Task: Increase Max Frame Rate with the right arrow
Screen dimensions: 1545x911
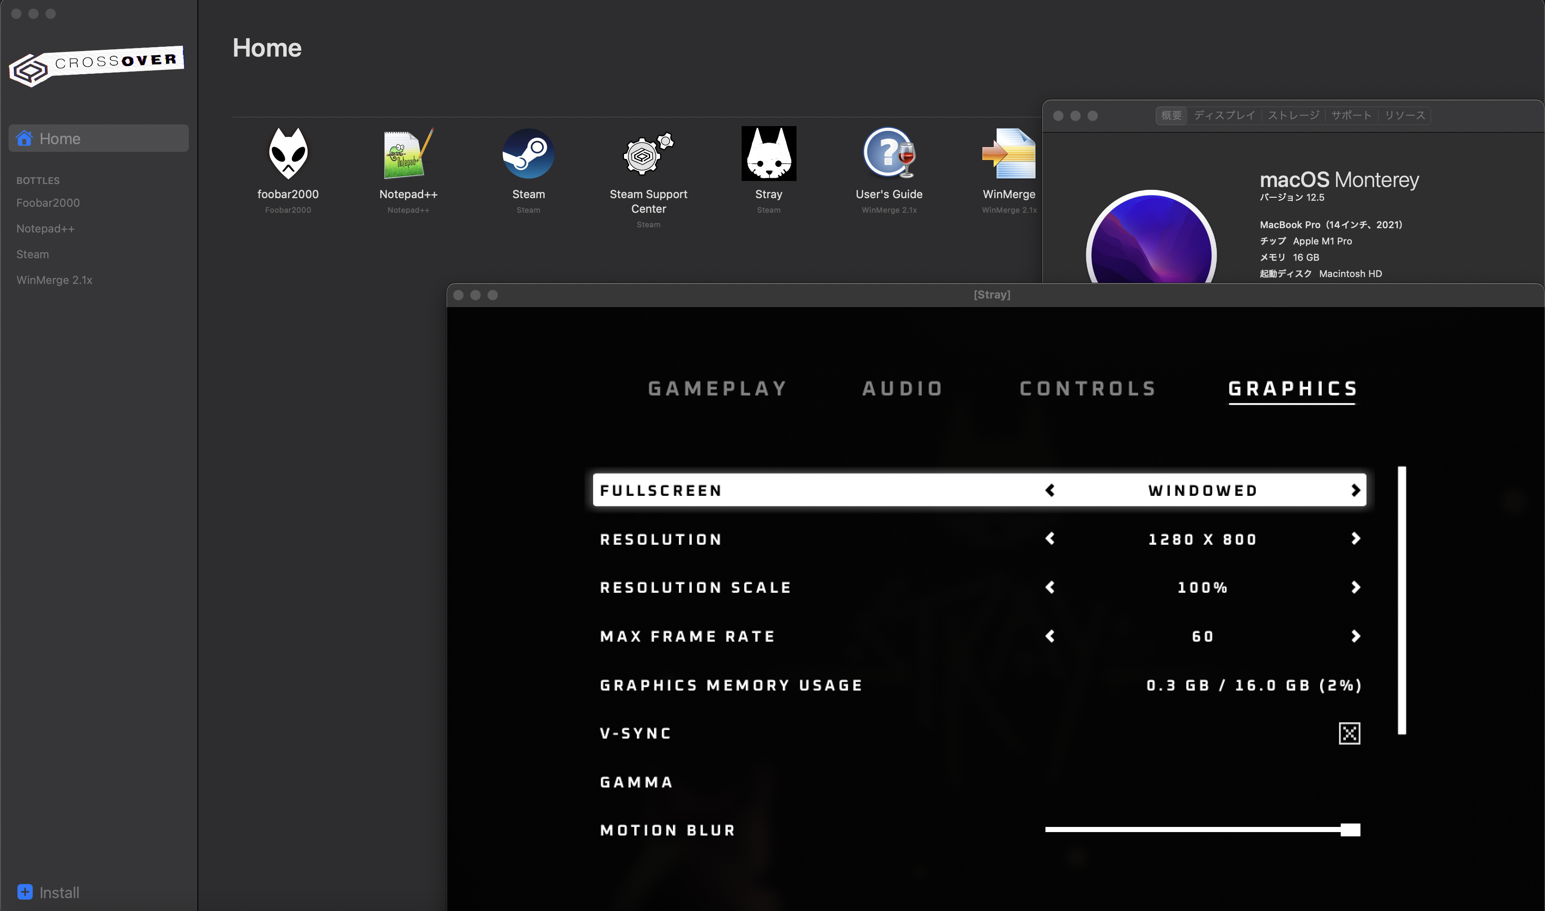Action: click(1356, 636)
